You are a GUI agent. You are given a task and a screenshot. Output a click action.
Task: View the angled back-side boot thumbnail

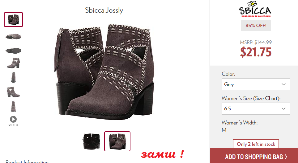click(14, 92)
